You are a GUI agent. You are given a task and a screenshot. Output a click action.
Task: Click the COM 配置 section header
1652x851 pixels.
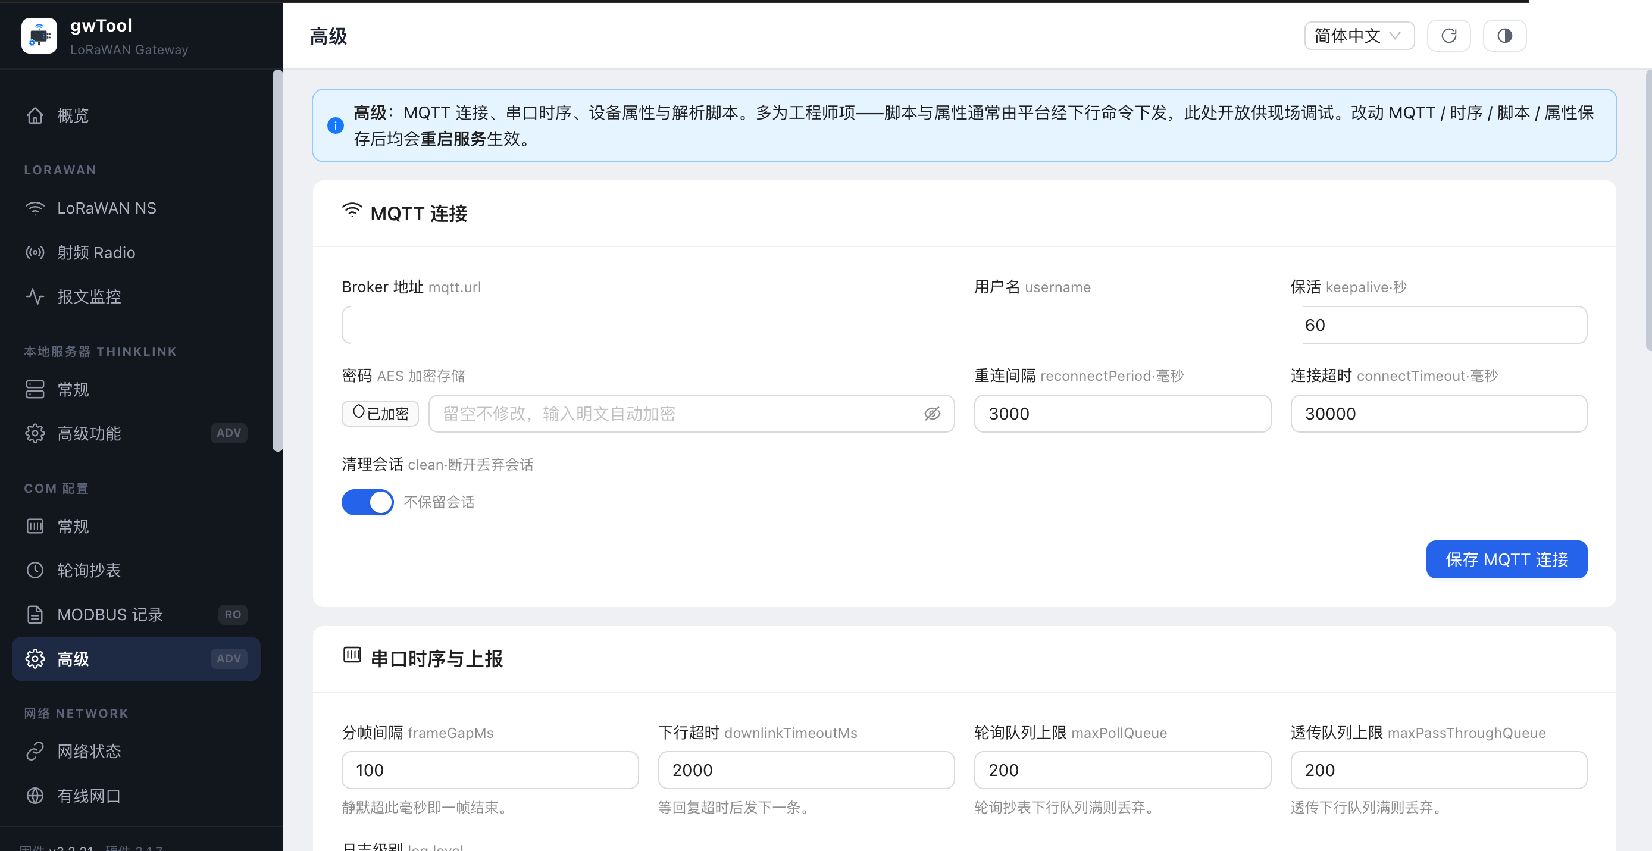click(57, 489)
